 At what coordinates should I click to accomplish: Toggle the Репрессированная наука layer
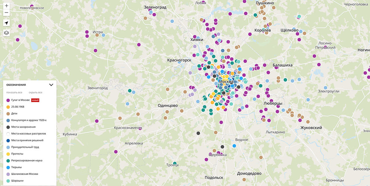pyautogui.click(x=24, y=160)
